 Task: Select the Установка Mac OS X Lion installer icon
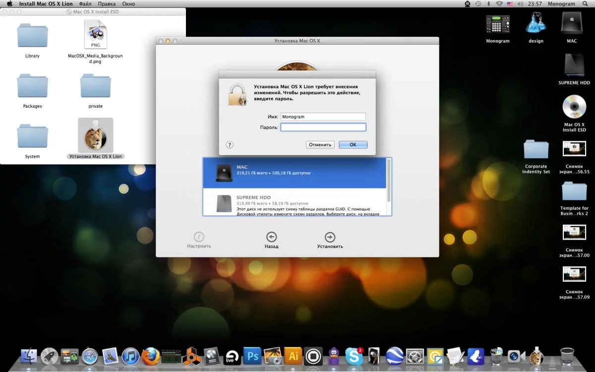pos(96,135)
